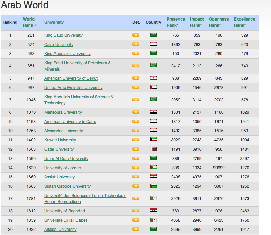The width and height of the screenshot is (271, 235).
Task: Click the UAE flag for United Arab Emirates University
Action: pos(153,87)
